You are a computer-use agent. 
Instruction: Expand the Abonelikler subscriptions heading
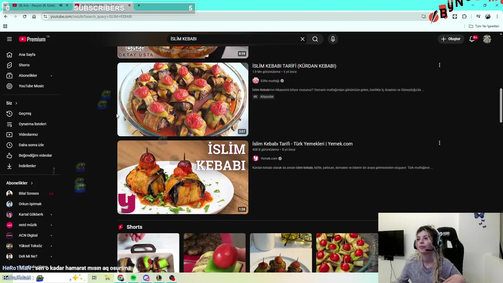20,183
